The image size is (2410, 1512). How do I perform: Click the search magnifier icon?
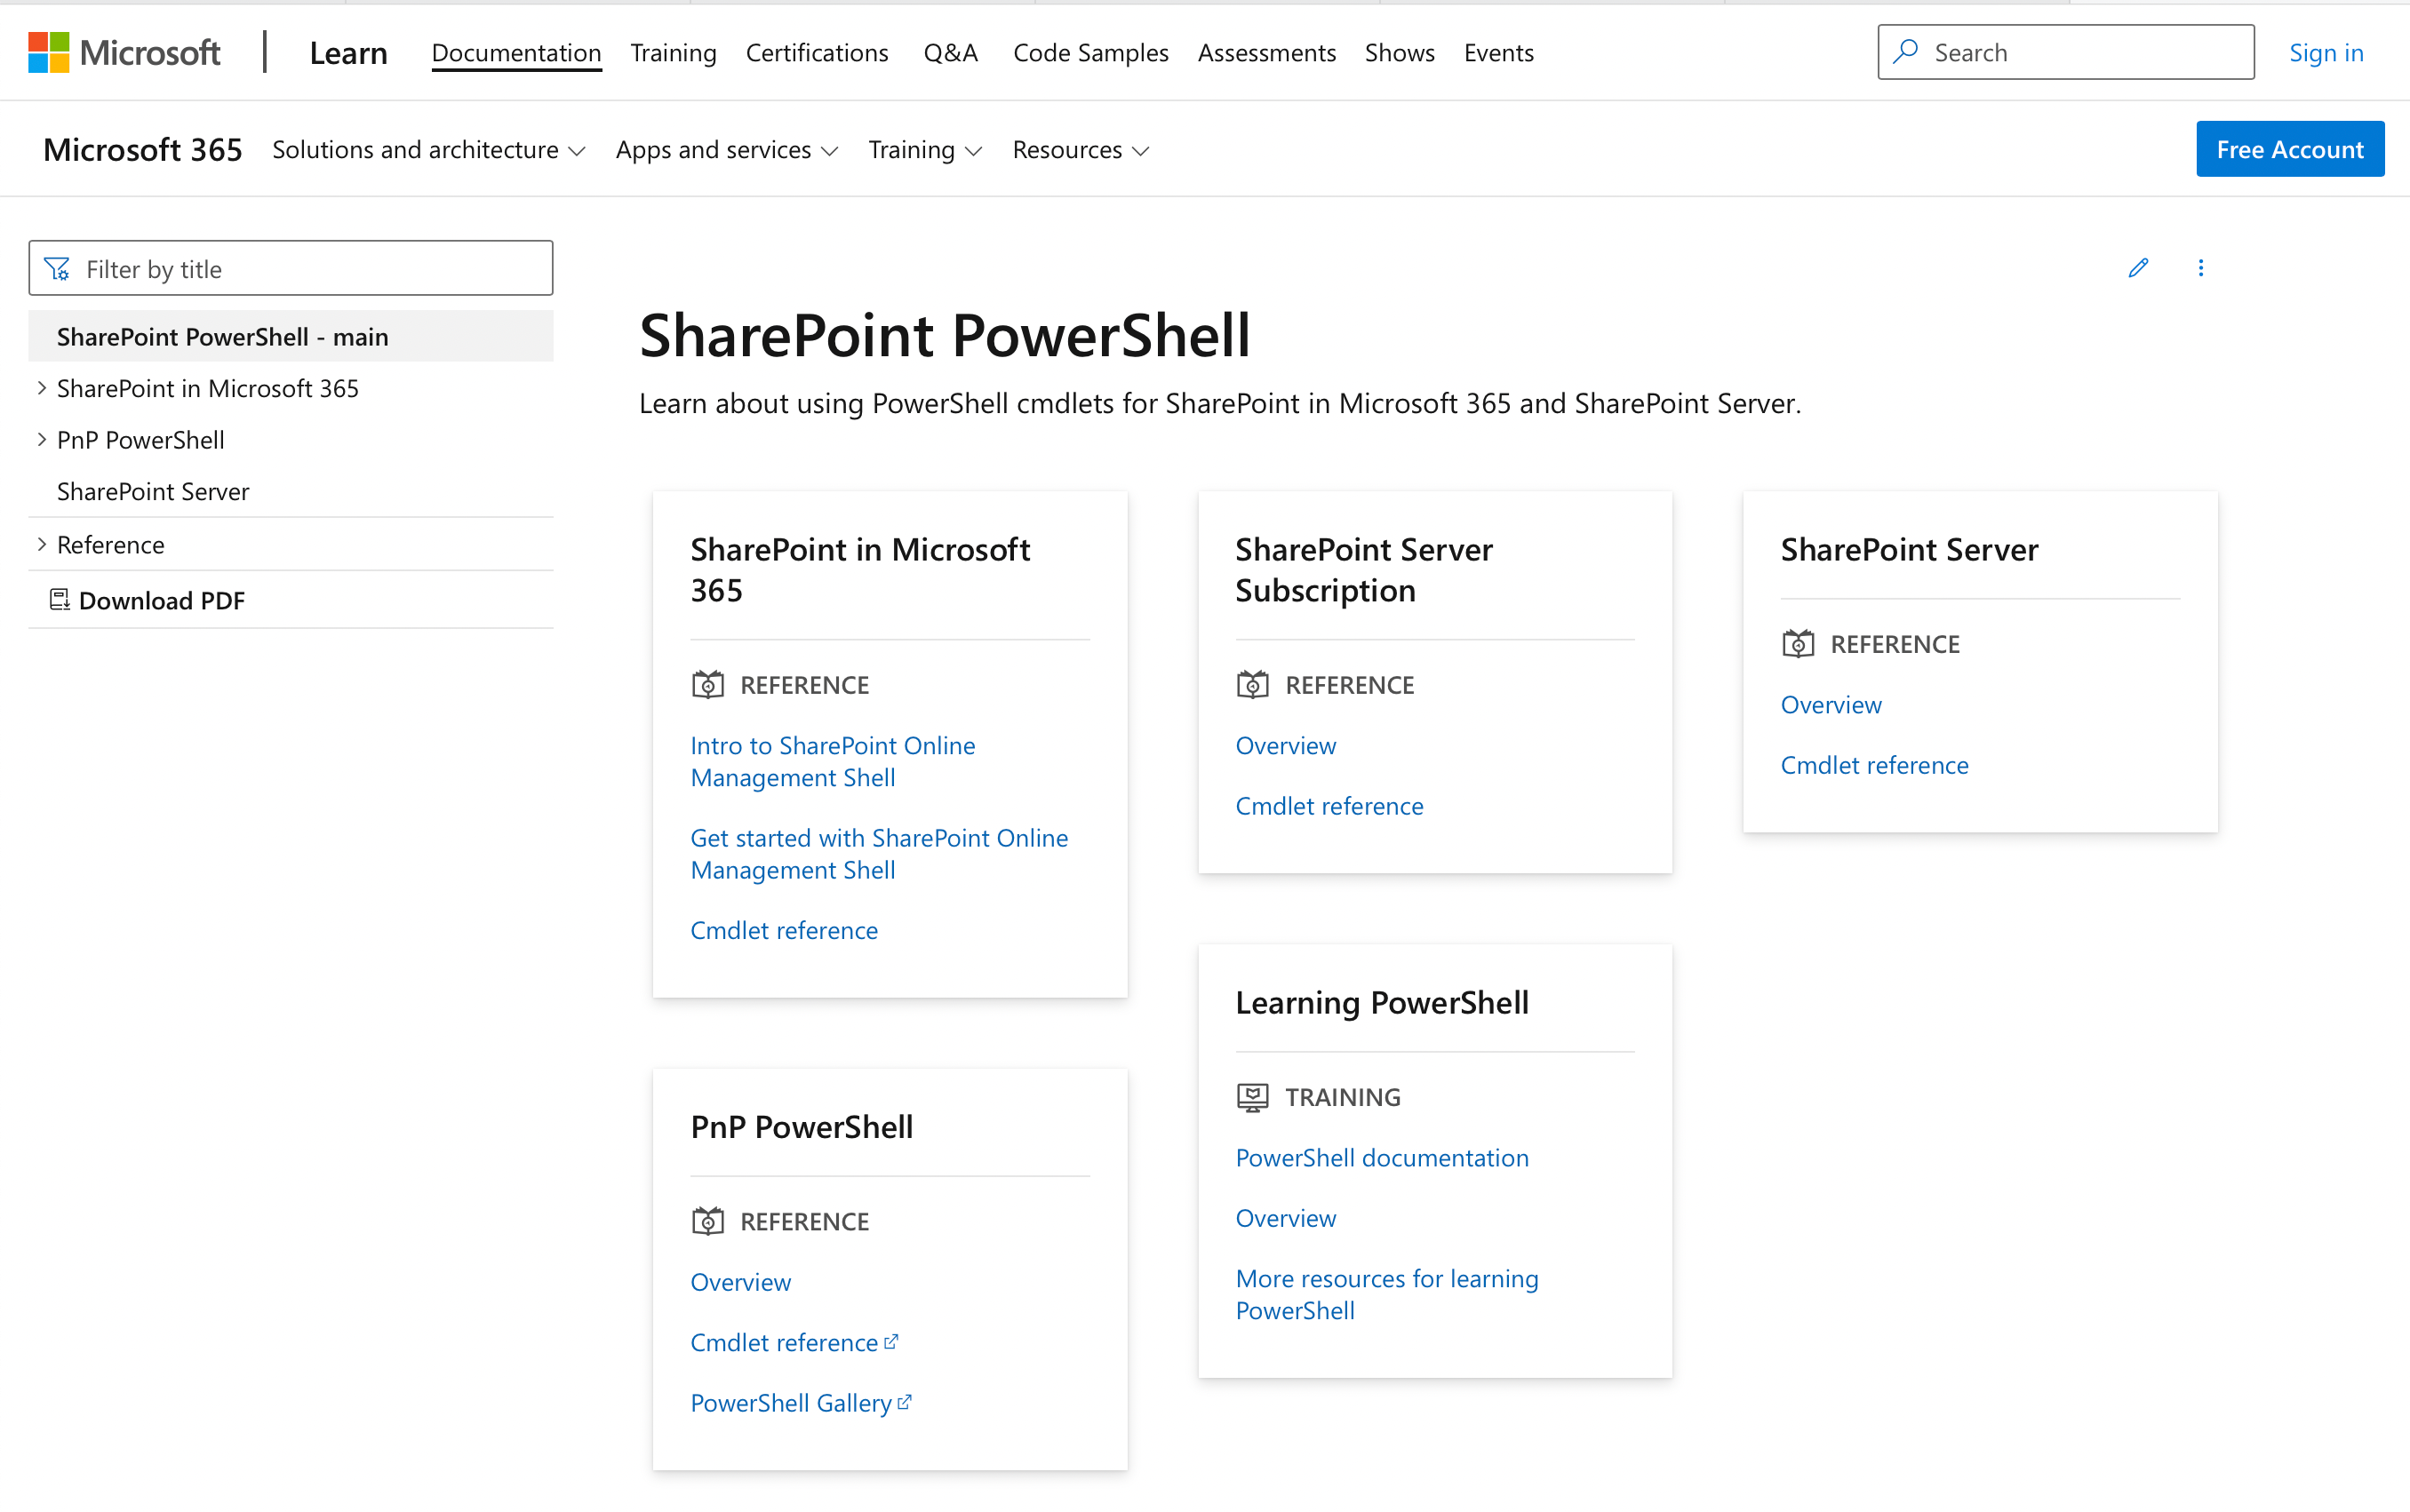pyautogui.click(x=1906, y=51)
